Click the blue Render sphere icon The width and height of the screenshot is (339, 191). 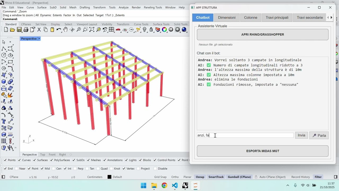[184, 30]
